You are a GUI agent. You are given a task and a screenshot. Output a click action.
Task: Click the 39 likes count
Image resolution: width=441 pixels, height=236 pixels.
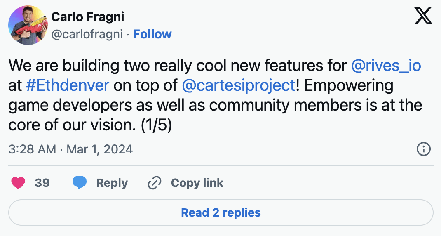(42, 183)
